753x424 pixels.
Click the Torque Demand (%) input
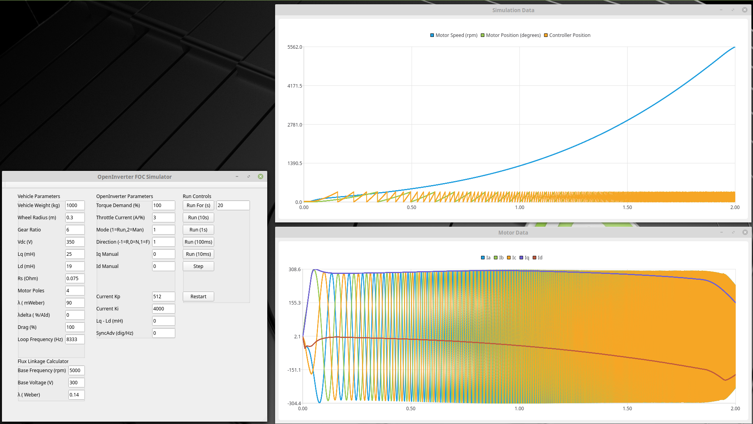[163, 206]
